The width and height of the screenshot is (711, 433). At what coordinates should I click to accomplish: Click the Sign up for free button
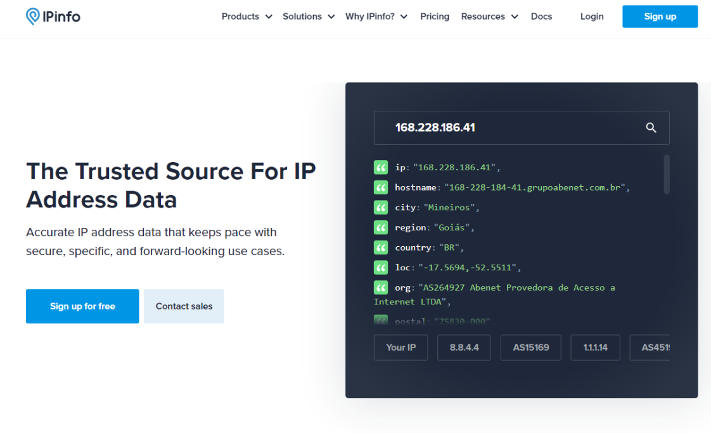point(82,306)
